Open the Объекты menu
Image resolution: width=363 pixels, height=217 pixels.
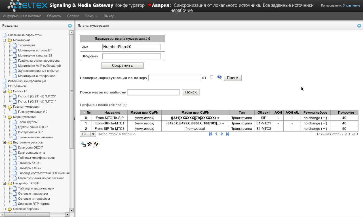click(x=54, y=16)
